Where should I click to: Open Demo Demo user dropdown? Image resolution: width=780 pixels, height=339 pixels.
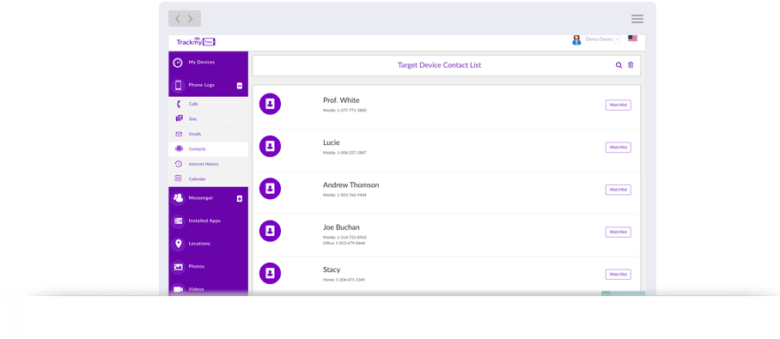click(x=618, y=39)
